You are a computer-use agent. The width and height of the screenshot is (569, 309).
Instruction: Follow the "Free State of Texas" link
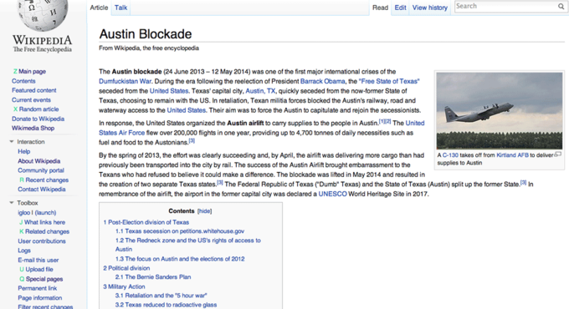pyautogui.click(x=389, y=81)
